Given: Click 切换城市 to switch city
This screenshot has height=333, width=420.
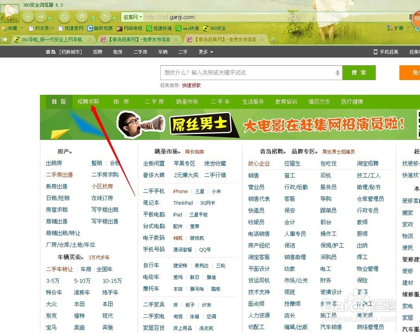Looking at the screenshot, I should tap(71, 52).
